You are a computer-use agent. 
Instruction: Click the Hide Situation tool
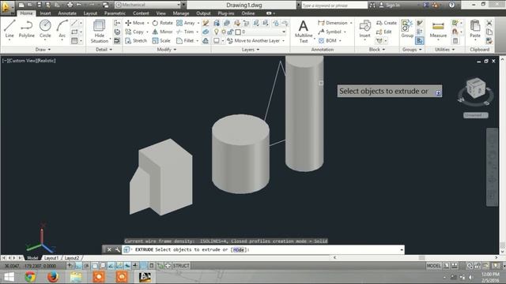click(99, 32)
